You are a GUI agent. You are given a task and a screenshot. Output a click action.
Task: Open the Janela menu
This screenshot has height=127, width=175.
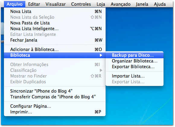pos(142,4)
